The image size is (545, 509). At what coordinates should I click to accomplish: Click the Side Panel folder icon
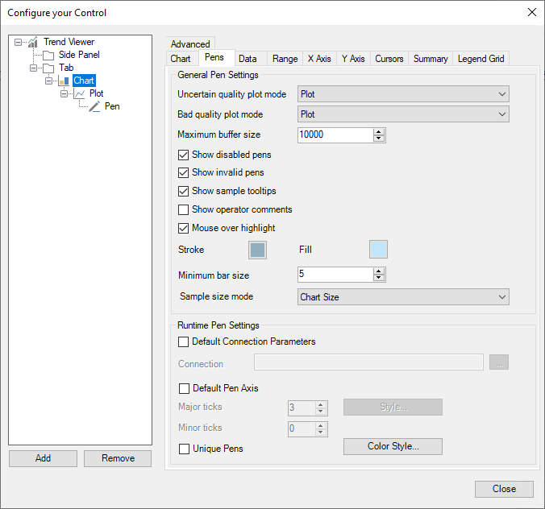pos(48,56)
